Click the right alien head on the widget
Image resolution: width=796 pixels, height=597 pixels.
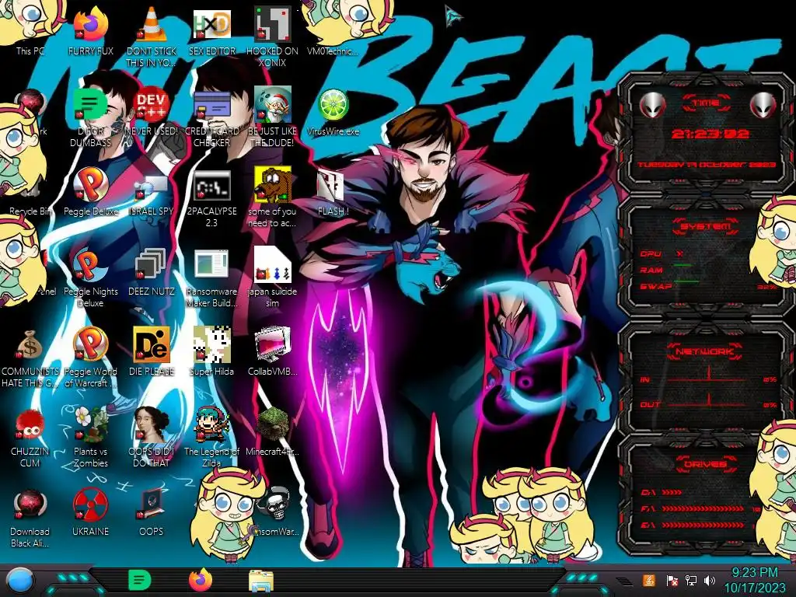pyautogui.click(x=763, y=105)
